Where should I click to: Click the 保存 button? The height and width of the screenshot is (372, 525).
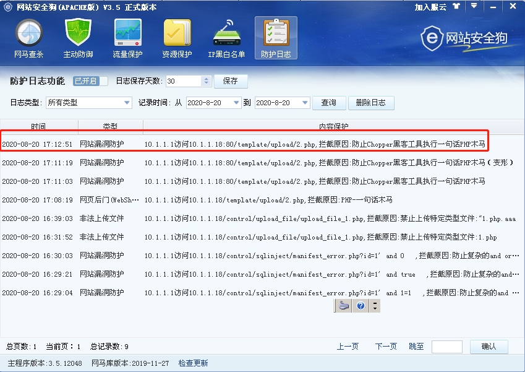coord(231,81)
